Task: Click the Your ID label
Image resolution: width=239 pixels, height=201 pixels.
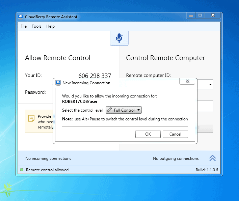Action: [33, 75]
